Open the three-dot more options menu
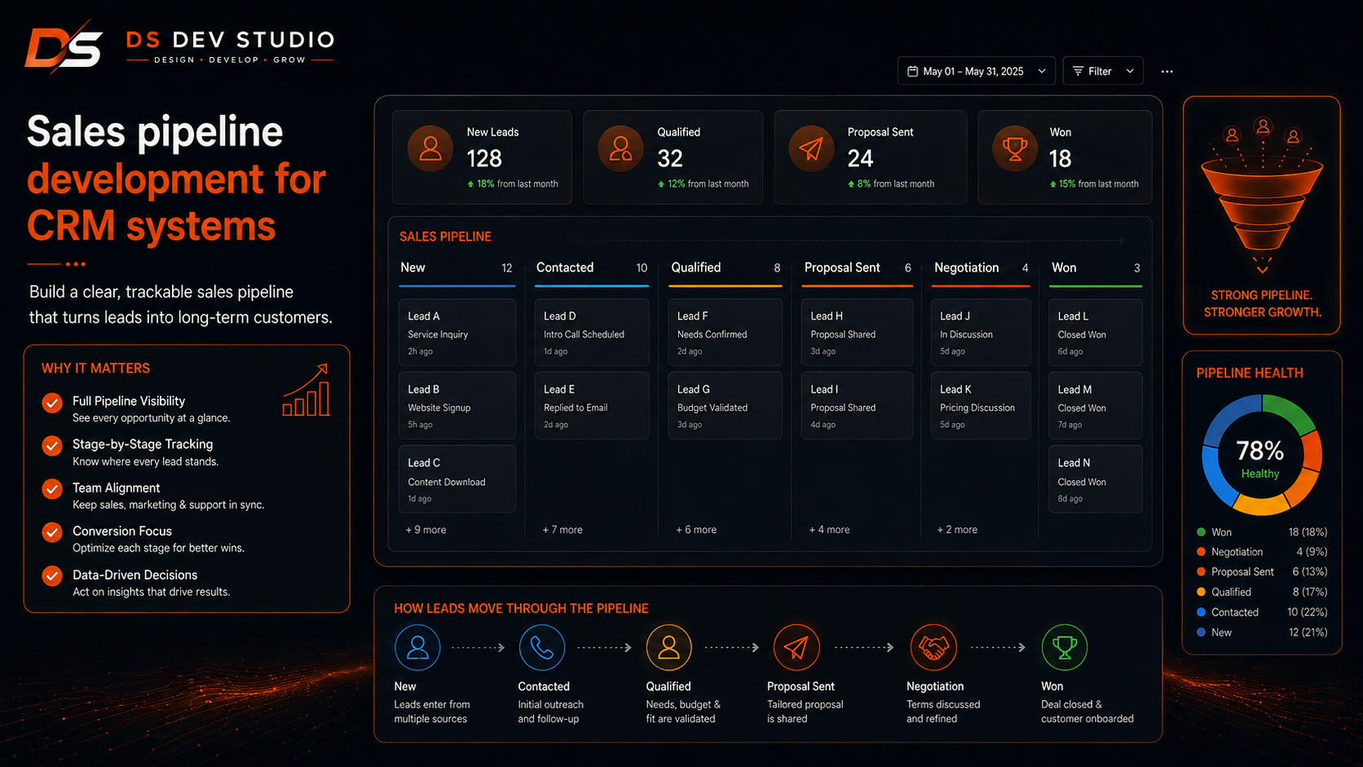Image resolution: width=1363 pixels, height=767 pixels. coord(1167,72)
